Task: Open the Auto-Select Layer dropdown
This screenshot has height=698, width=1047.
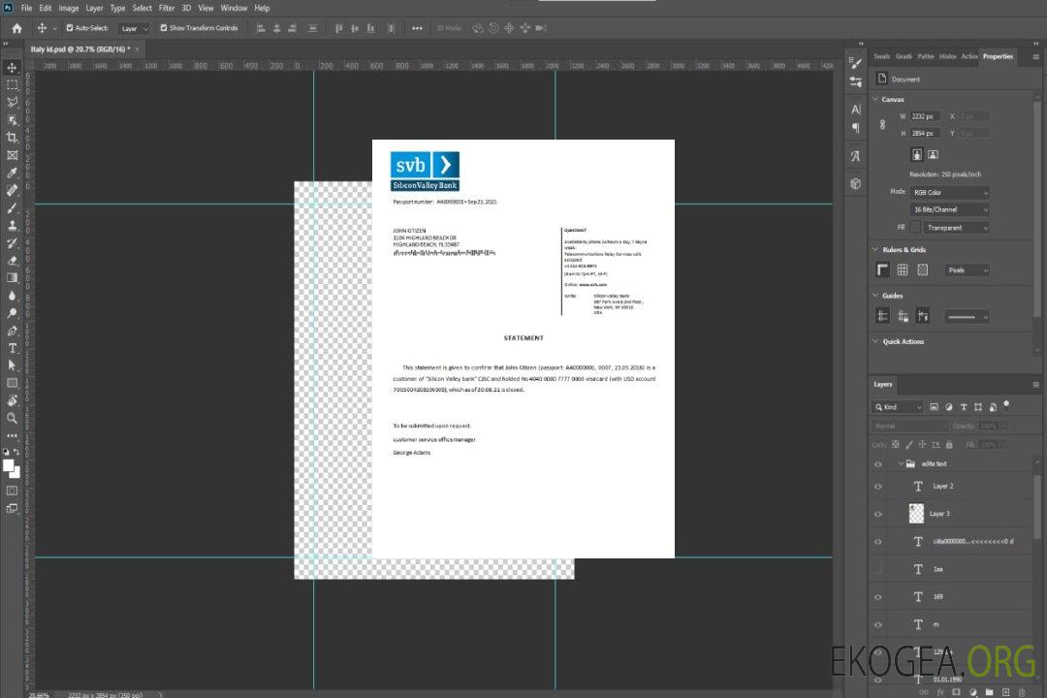Action: pyautogui.click(x=134, y=29)
